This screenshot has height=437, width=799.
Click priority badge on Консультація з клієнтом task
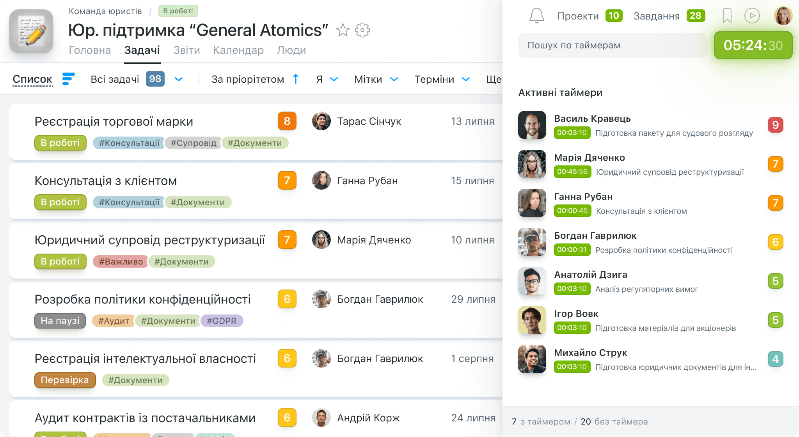coord(287,181)
